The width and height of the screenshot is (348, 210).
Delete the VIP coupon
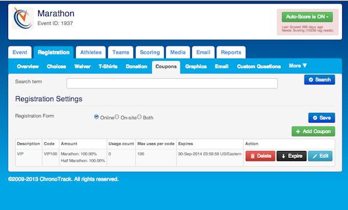[260, 156]
